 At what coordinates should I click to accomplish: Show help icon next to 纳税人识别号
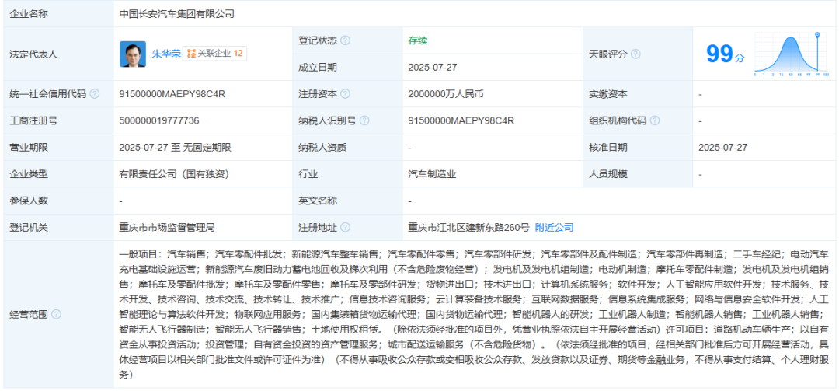tap(364, 120)
